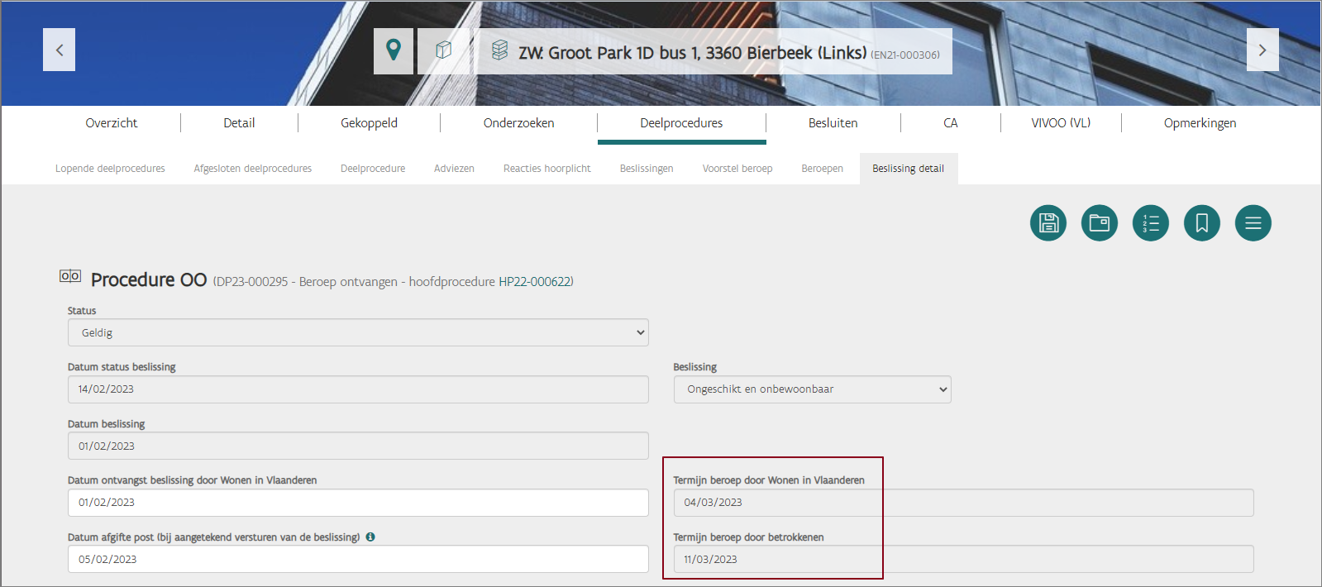Click the bookmark icon button
This screenshot has width=1322, height=587.
pos(1201,223)
